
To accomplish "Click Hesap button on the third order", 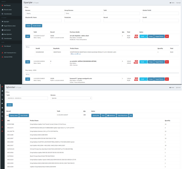I will click(x=151, y=79).
